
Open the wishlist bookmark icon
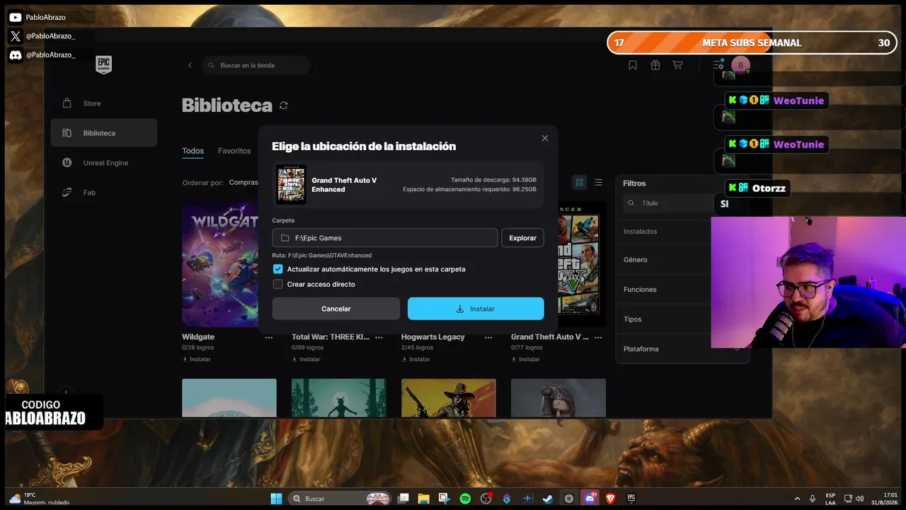click(633, 65)
